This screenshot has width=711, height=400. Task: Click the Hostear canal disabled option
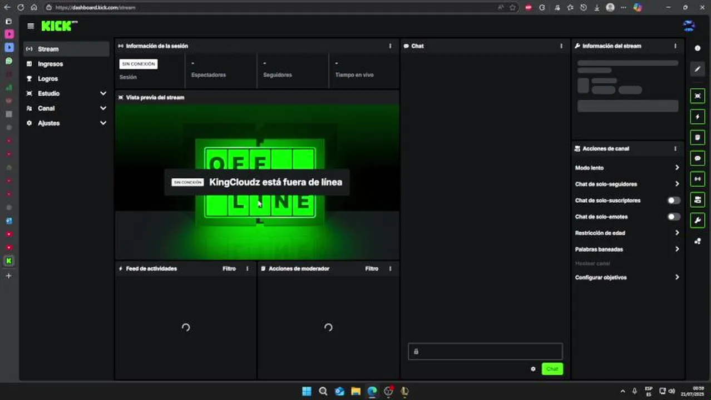592,263
